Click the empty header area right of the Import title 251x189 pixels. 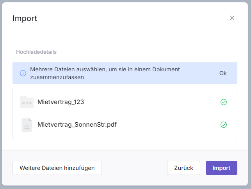pyautogui.click(x=129, y=18)
